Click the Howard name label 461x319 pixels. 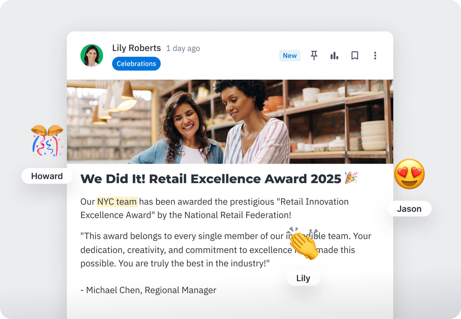(x=47, y=176)
